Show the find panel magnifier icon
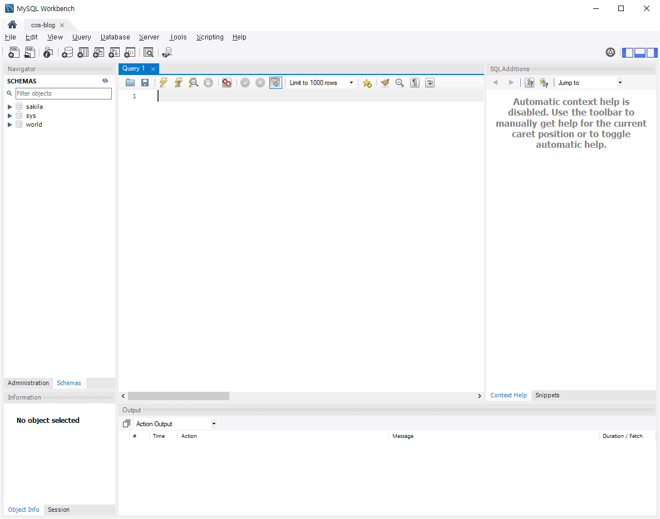 pyautogui.click(x=400, y=83)
